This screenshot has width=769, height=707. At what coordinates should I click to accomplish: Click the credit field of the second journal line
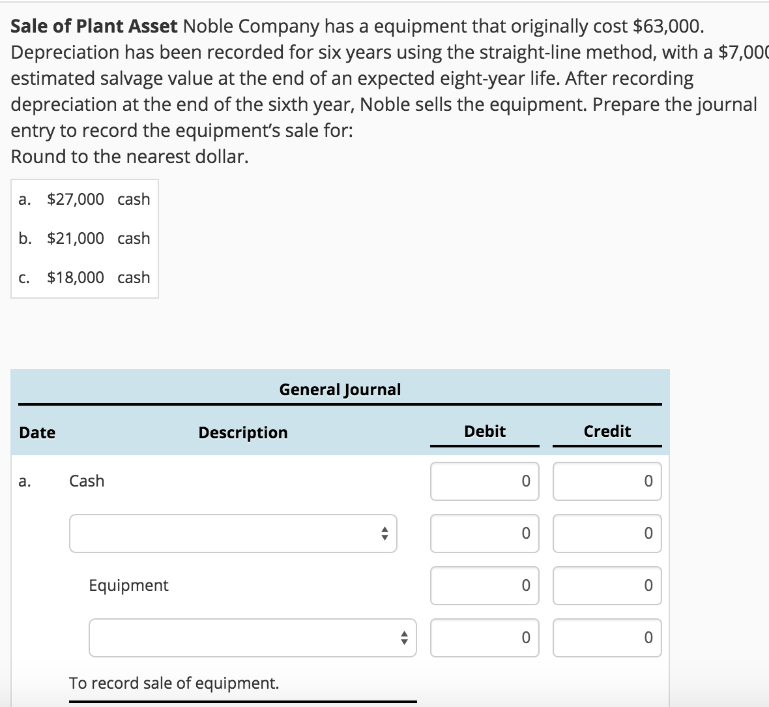[607, 534]
